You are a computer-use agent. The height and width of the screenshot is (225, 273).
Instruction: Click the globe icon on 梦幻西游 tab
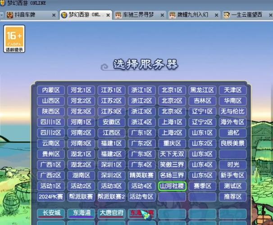pos(64,15)
